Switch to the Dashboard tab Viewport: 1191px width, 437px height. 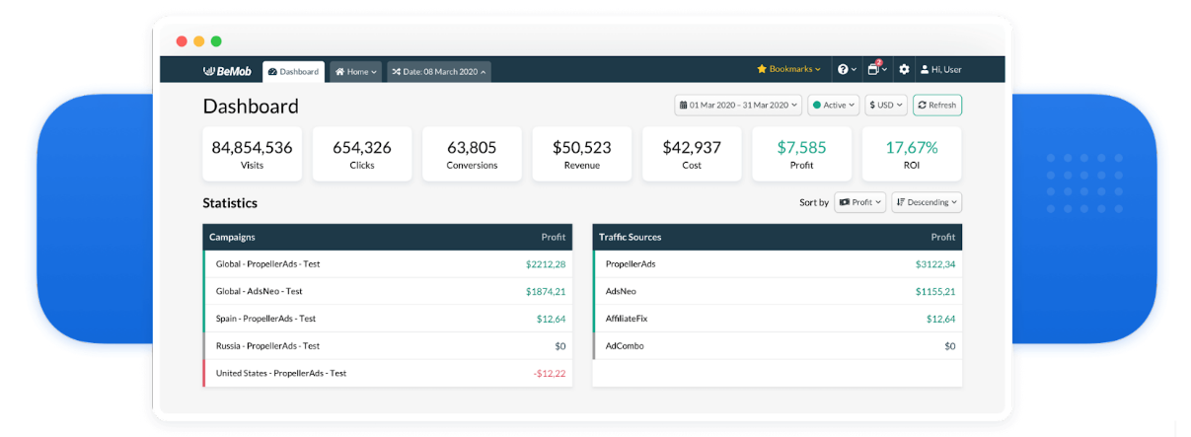point(294,72)
